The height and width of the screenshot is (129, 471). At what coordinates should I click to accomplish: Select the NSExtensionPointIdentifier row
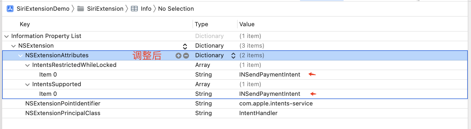[x=63, y=104]
